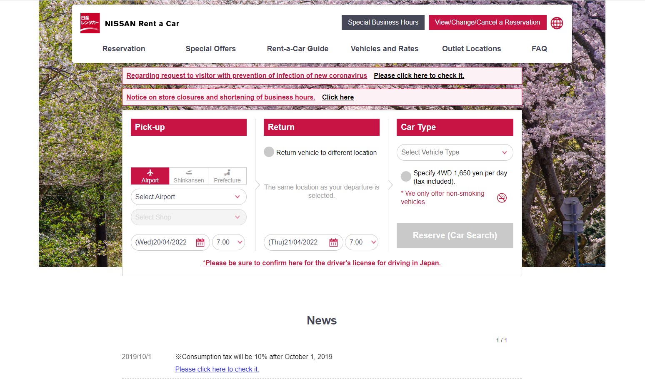This screenshot has width=645, height=379.
Task: Toggle the Specify 4WD option
Action: point(406,176)
